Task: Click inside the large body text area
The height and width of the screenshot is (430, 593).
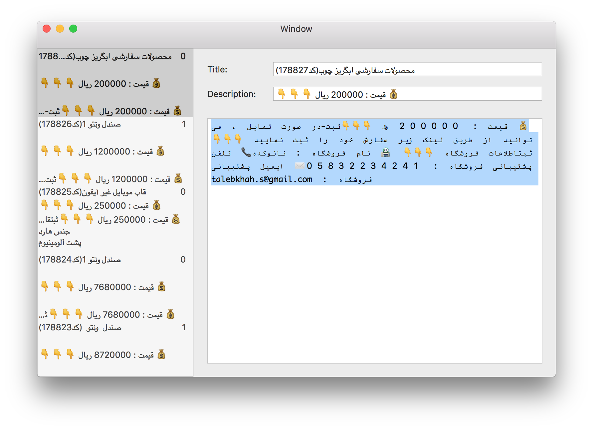Action: pyautogui.click(x=375, y=241)
